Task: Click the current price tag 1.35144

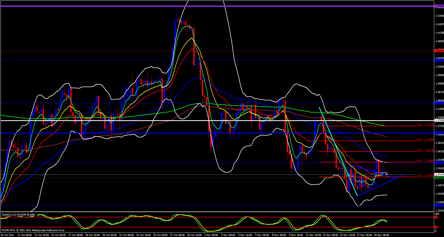Action: click(x=439, y=175)
